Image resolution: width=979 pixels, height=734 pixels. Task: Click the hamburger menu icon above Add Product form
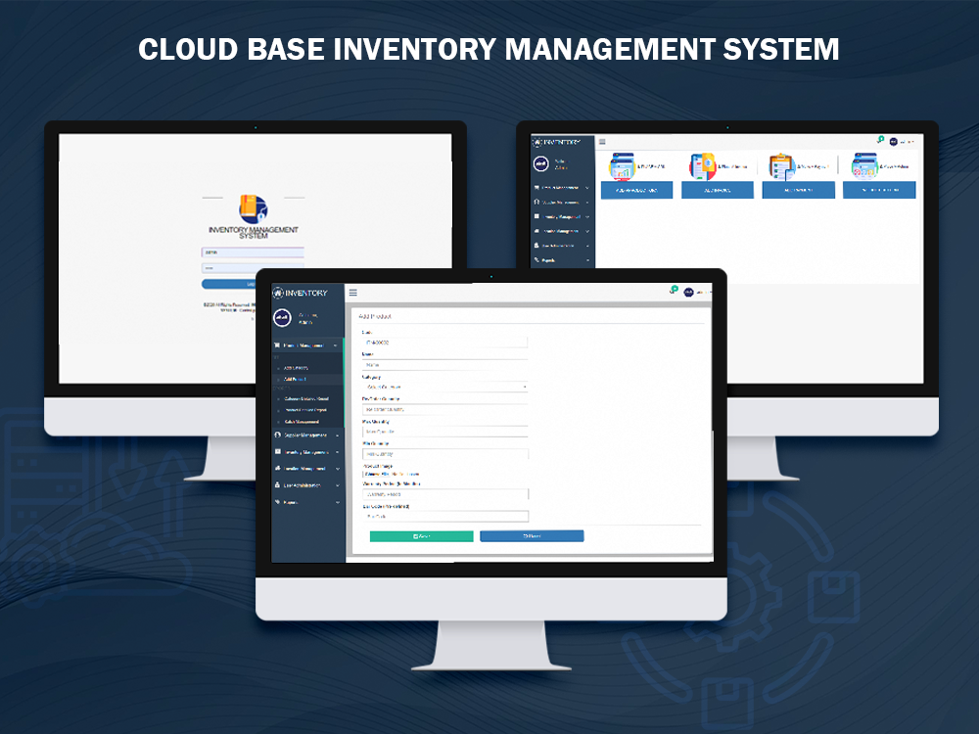pyautogui.click(x=352, y=294)
